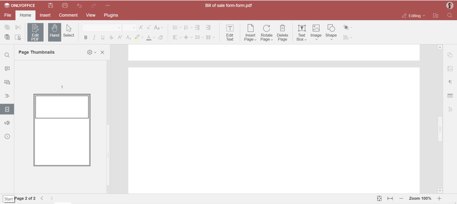Screen dimensions: 457x204
Task: Open the feedback and support megaphone icon
Action: click(7, 123)
